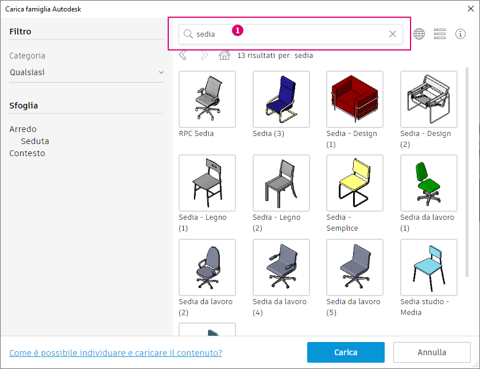
Task: Select the light blue Sedia studio - Media thumbnail
Action: coord(429,267)
